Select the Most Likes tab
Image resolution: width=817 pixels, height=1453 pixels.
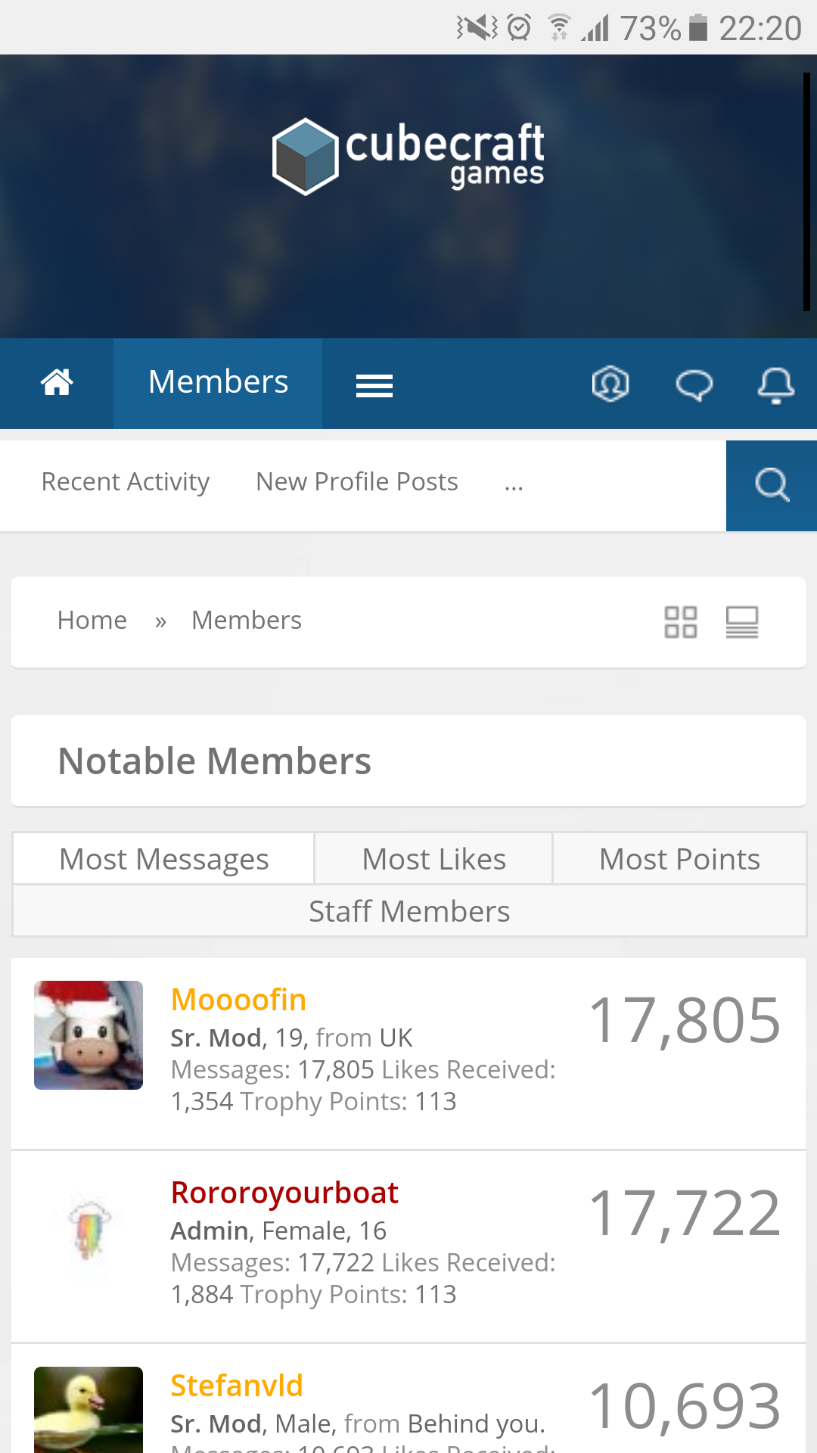coord(434,859)
